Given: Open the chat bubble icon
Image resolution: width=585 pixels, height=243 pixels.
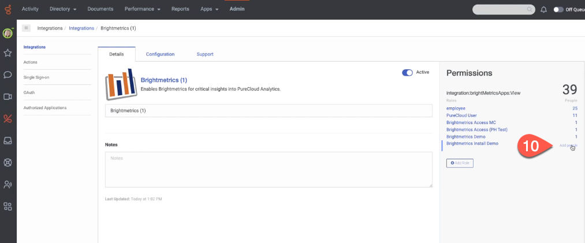Looking at the screenshot, I should pos(8,75).
